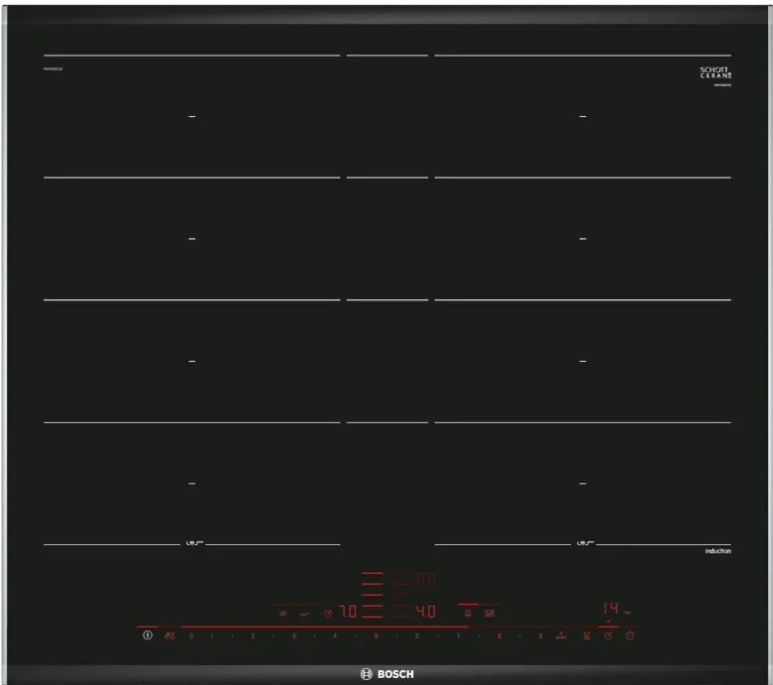Tap the timer clock icon below 14 display
Image resolution: width=773 pixels, height=685 pixels.
pyautogui.click(x=608, y=635)
